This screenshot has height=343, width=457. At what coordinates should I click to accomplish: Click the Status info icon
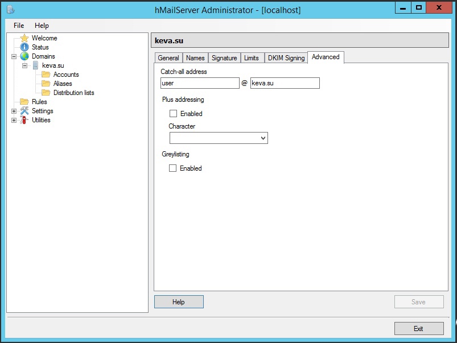point(24,47)
